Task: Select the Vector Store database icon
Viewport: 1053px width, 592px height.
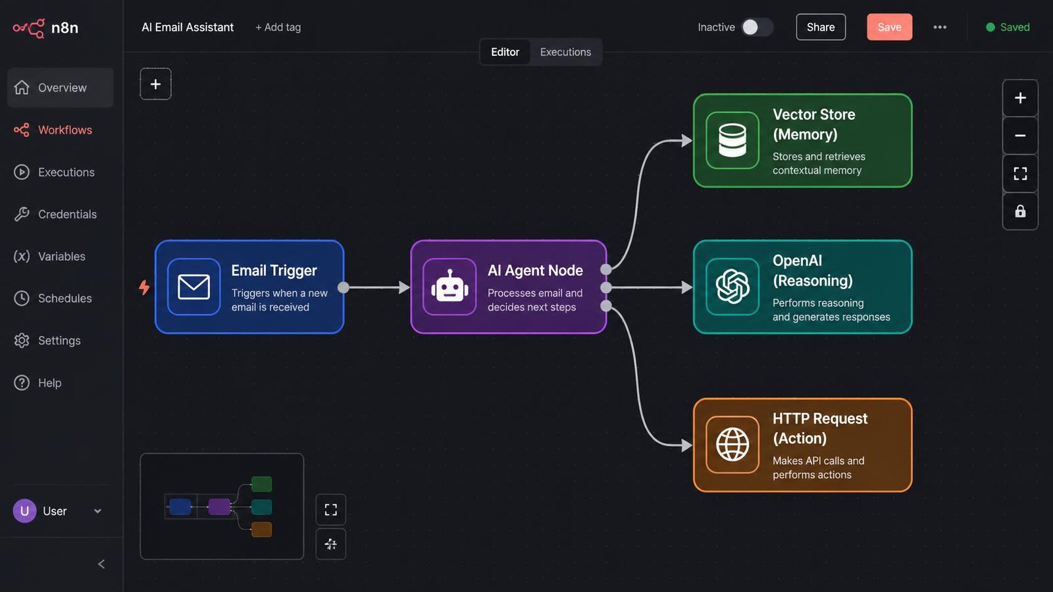Action: pos(732,140)
